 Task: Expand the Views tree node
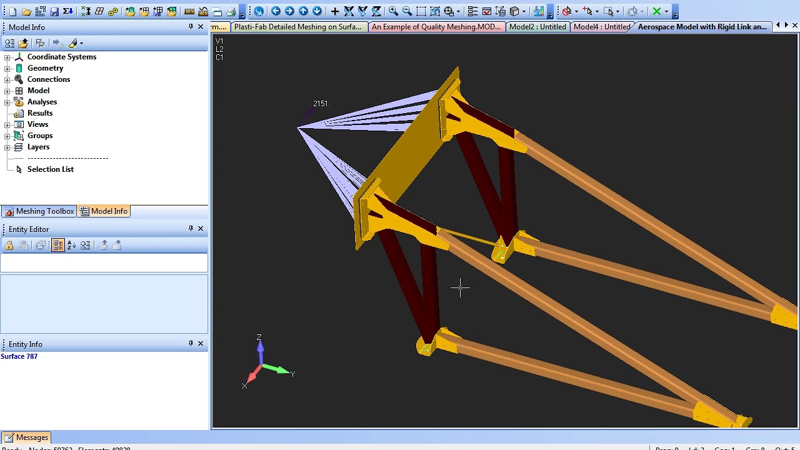(7, 124)
